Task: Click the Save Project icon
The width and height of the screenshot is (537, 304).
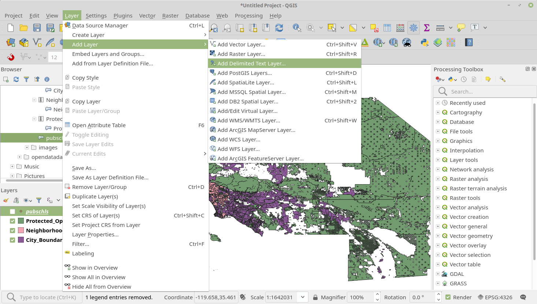Action: (37, 28)
